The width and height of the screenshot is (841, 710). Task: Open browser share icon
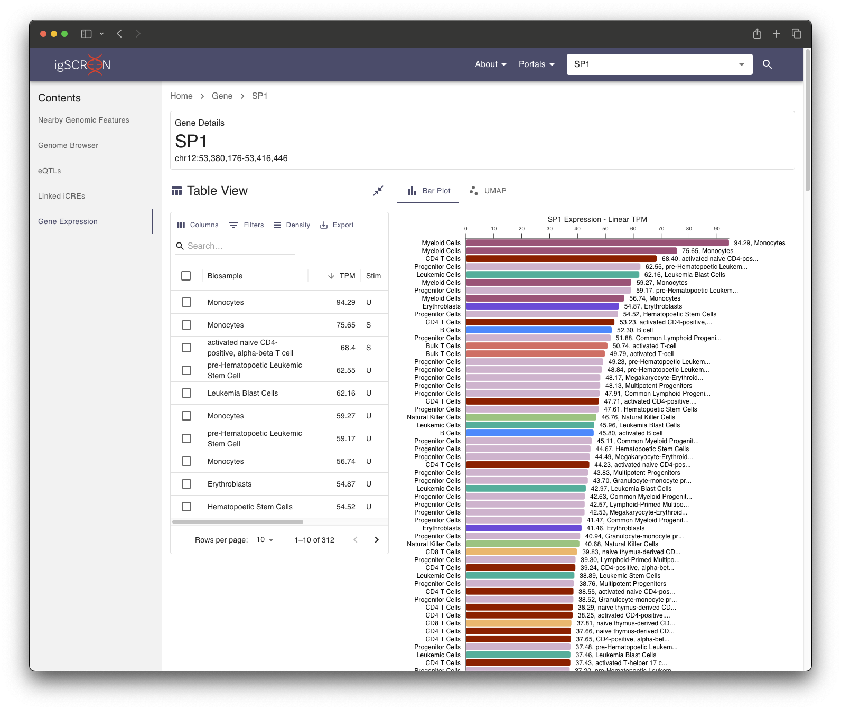757,34
